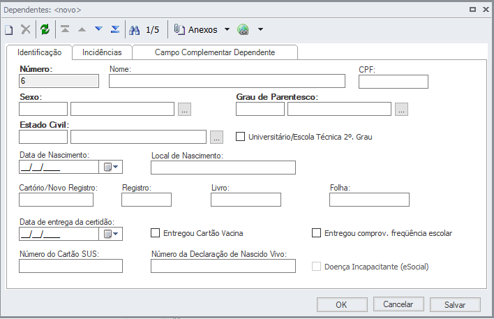Switch to the Identificação tab
The width and height of the screenshot is (494, 319).
pos(39,52)
